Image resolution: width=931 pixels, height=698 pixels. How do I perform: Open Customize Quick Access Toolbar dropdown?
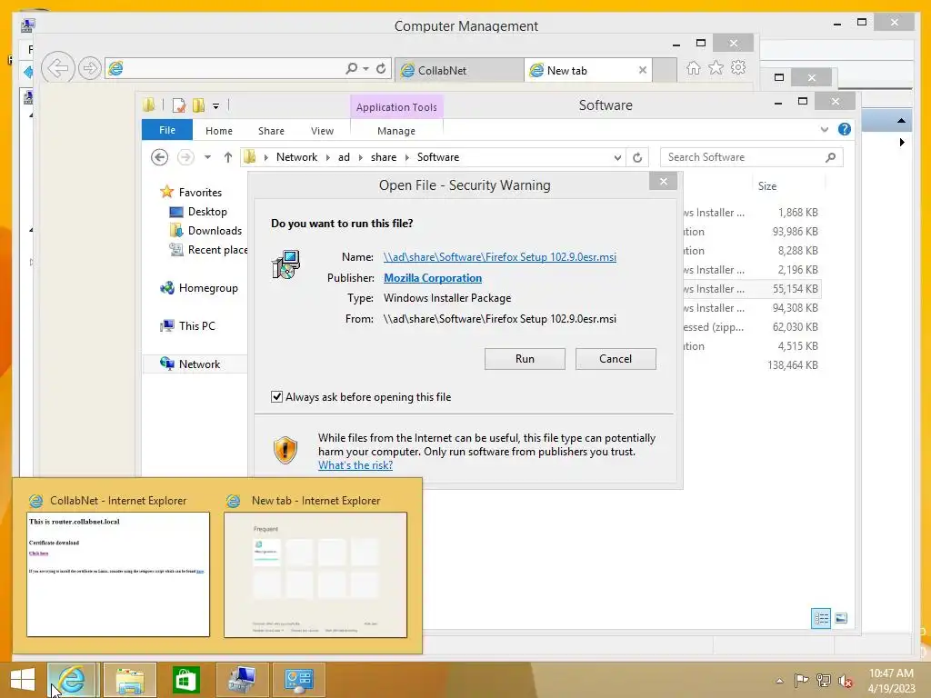(215, 106)
